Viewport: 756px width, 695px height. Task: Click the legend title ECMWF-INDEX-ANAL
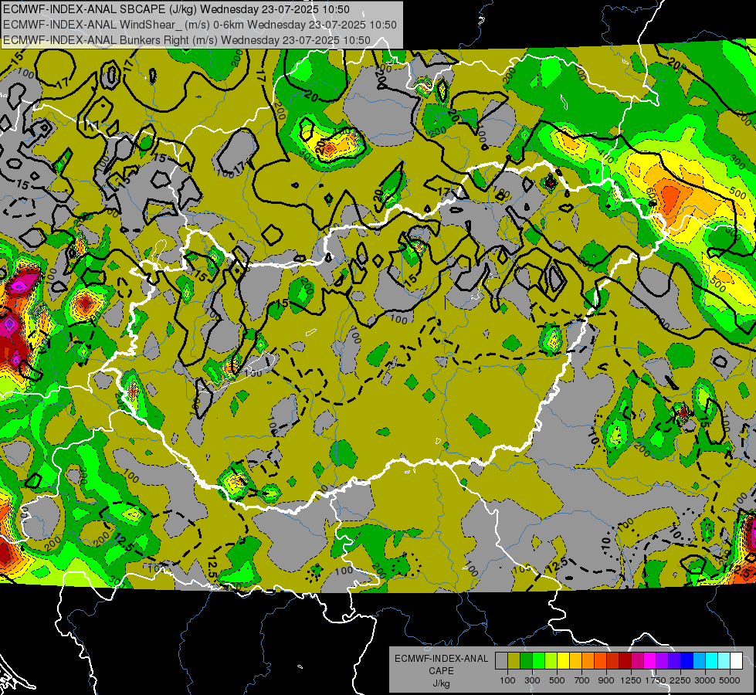(x=441, y=659)
